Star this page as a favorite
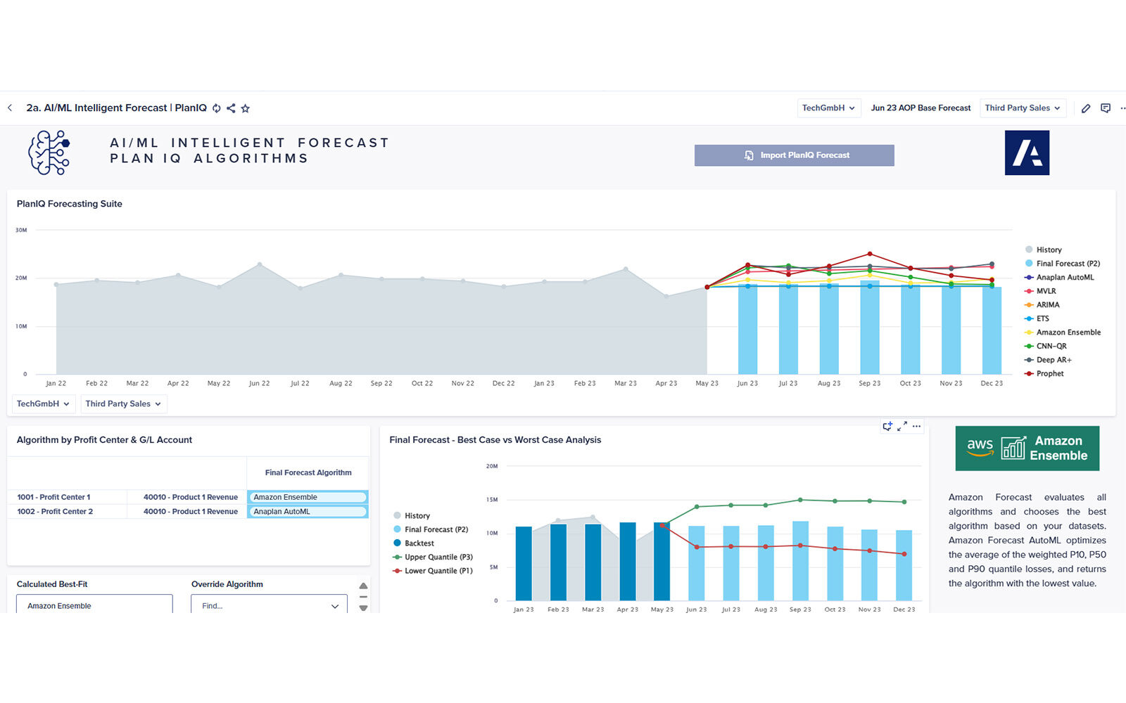Screen dimensions: 1126x703 246,108
